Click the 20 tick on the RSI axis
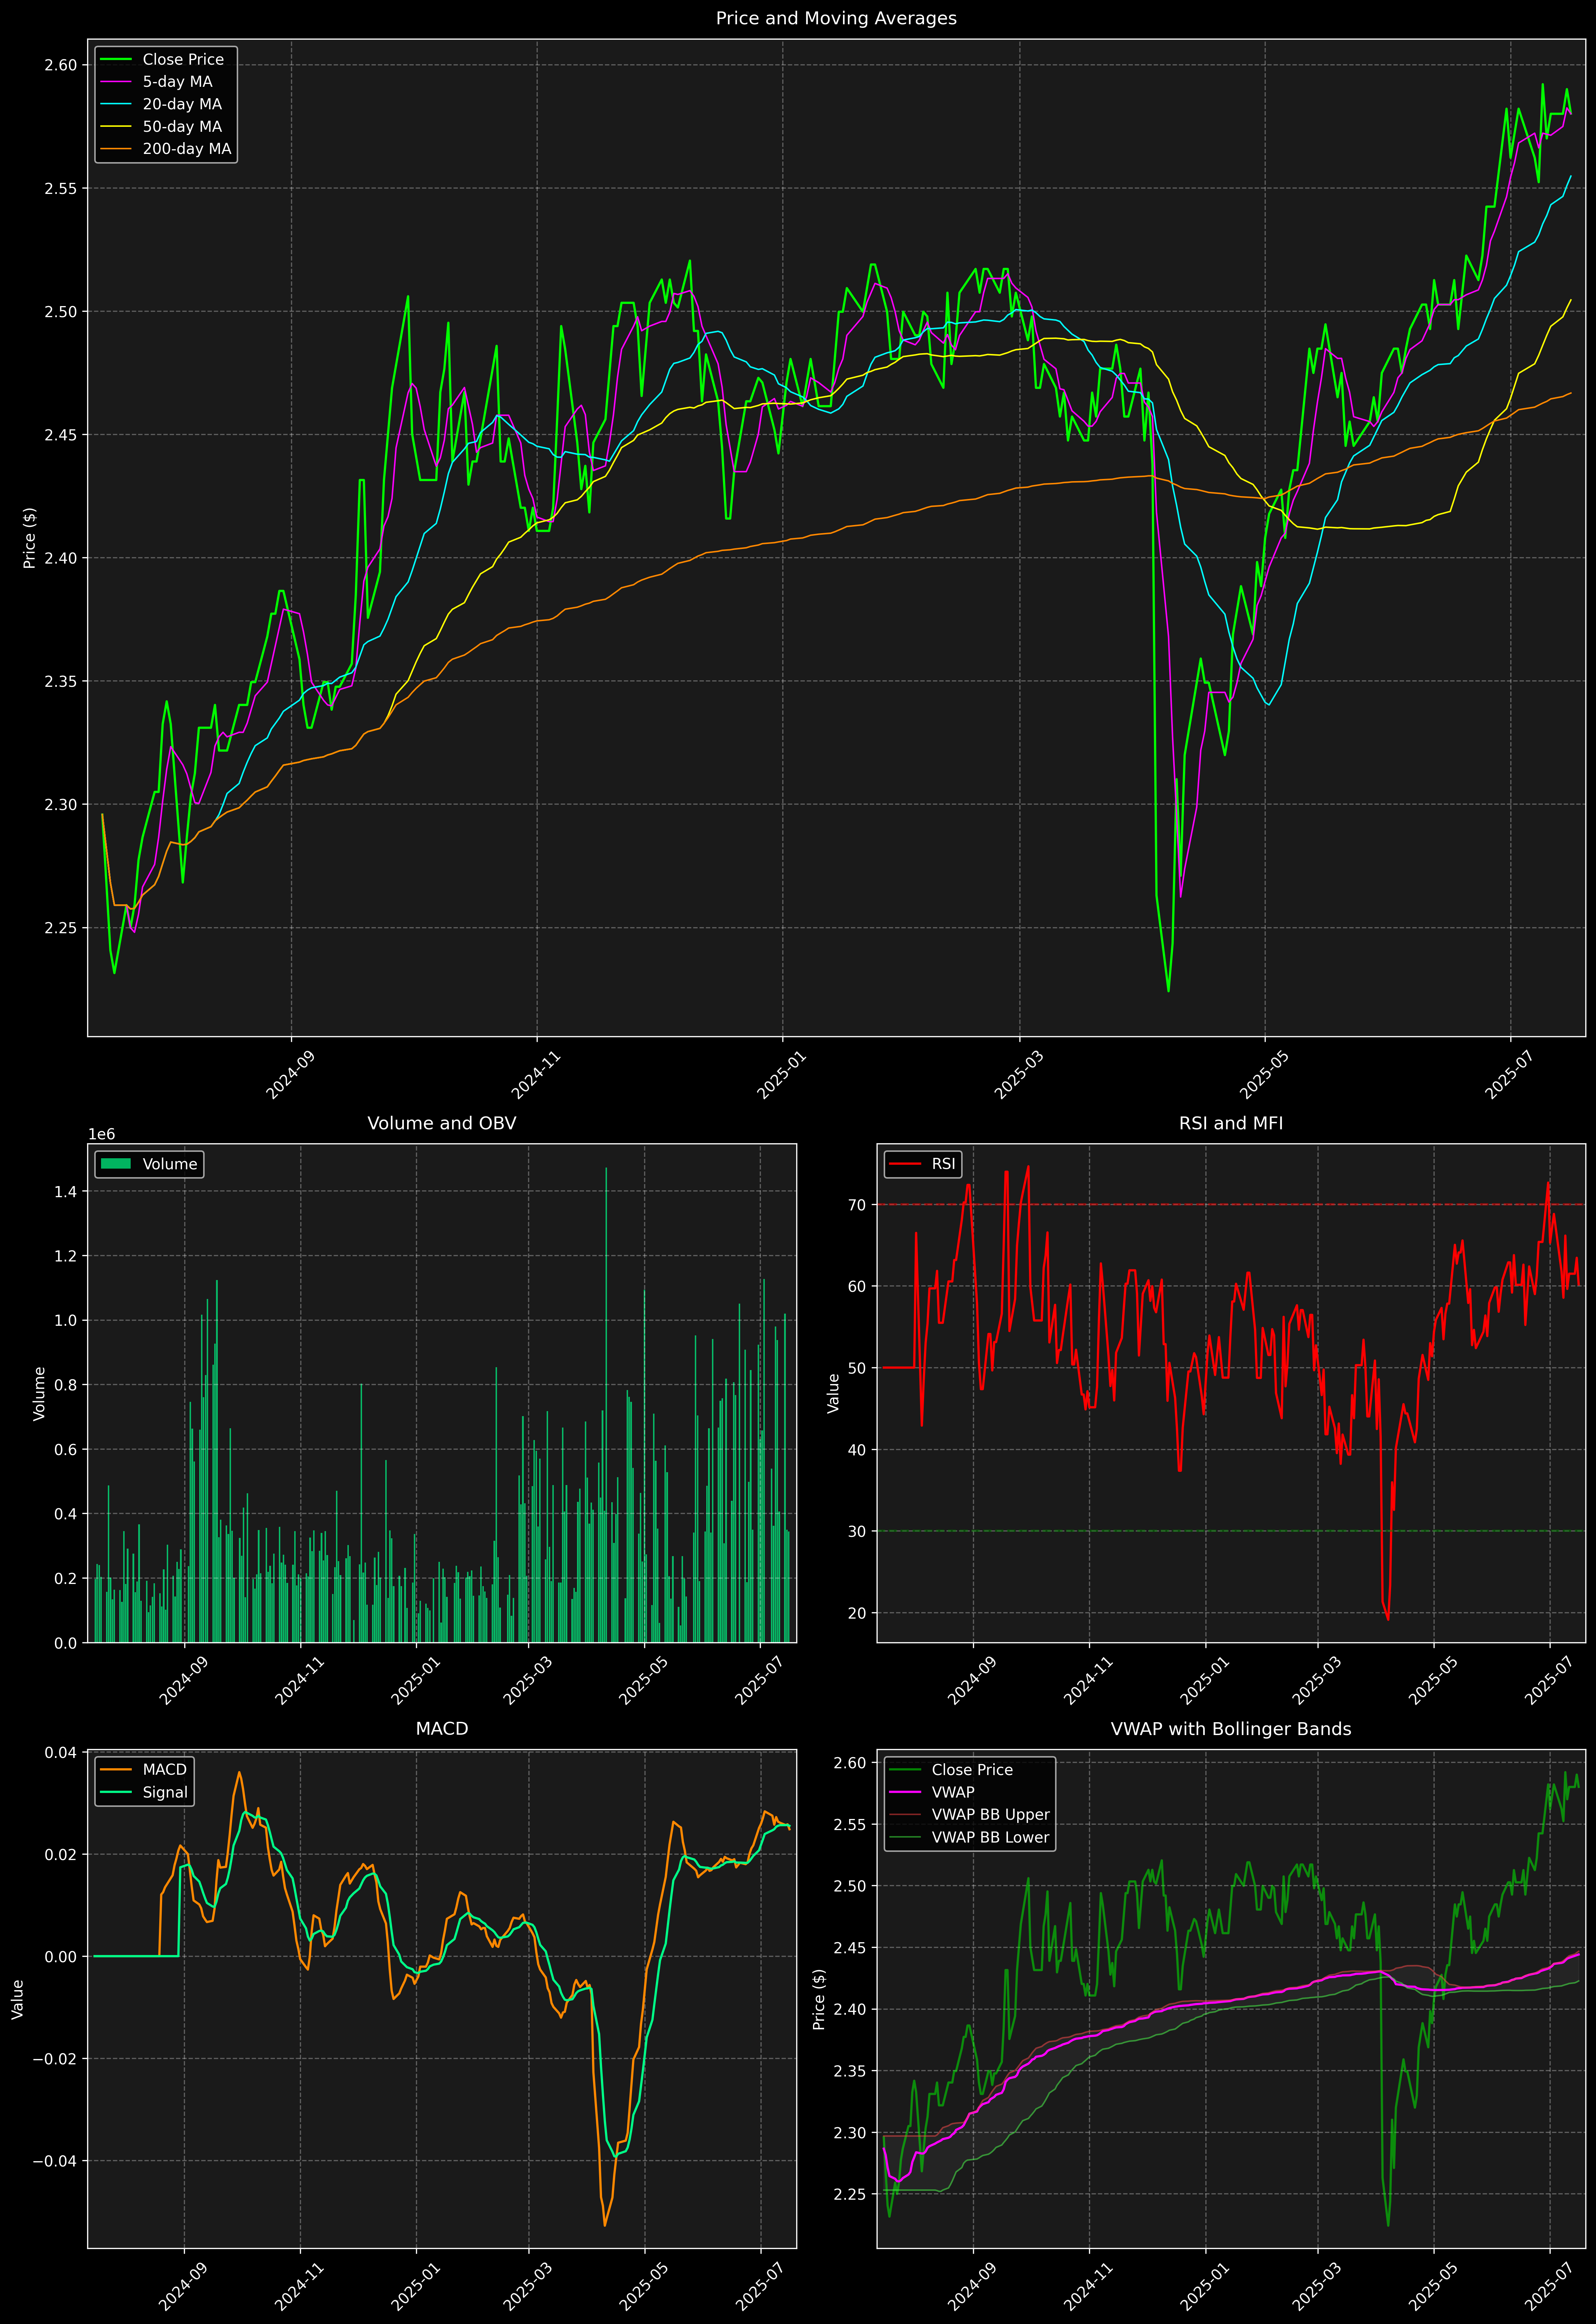This screenshot has height=2324, width=1596. (x=857, y=1613)
